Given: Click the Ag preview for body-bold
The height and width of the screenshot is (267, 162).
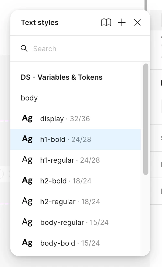Looking at the screenshot, I should click(x=27, y=242).
